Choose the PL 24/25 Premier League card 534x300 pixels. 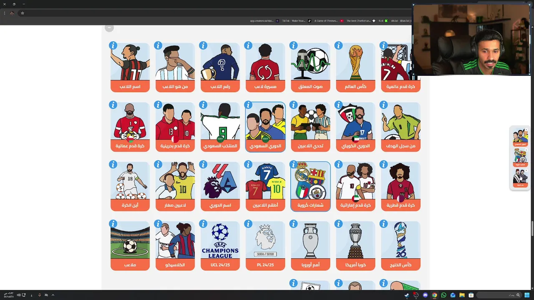point(265,246)
